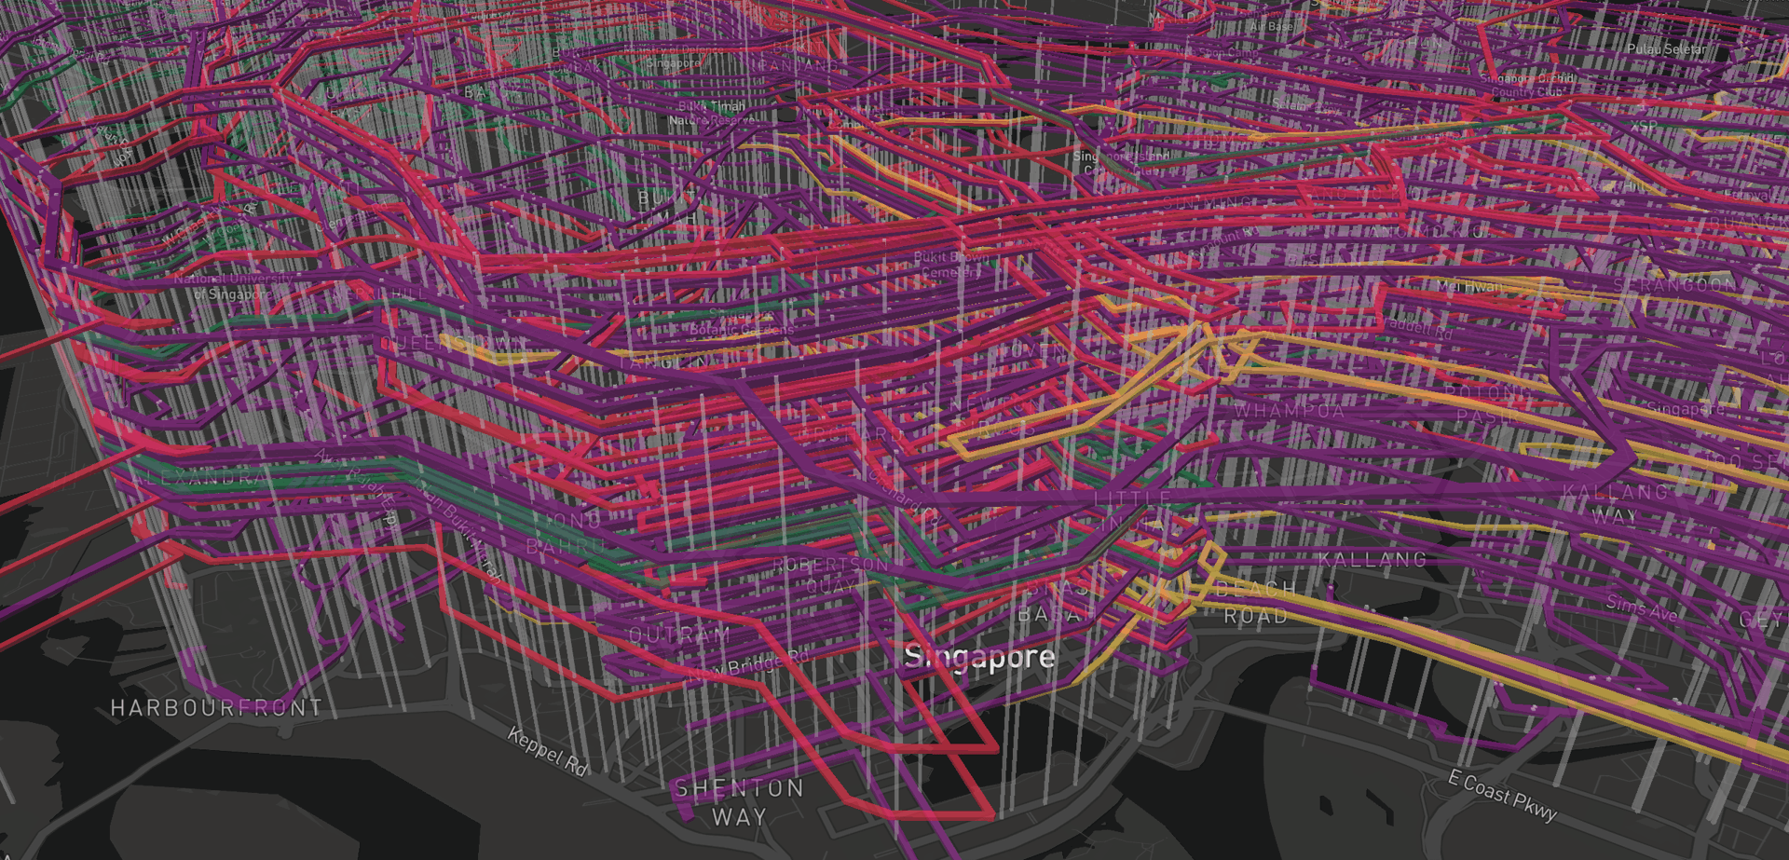Click the HARBOURFRONT map label

(x=216, y=708)
